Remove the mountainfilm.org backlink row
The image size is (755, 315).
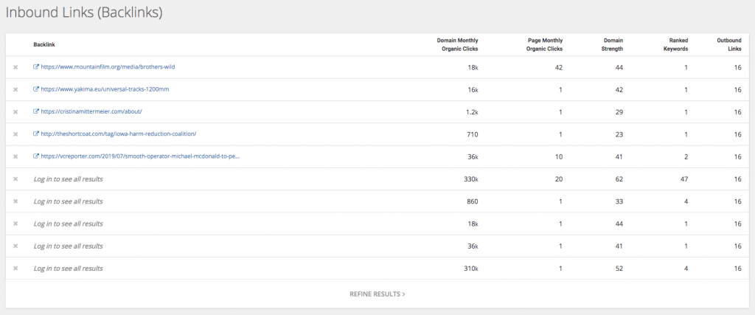click(15, 67)
